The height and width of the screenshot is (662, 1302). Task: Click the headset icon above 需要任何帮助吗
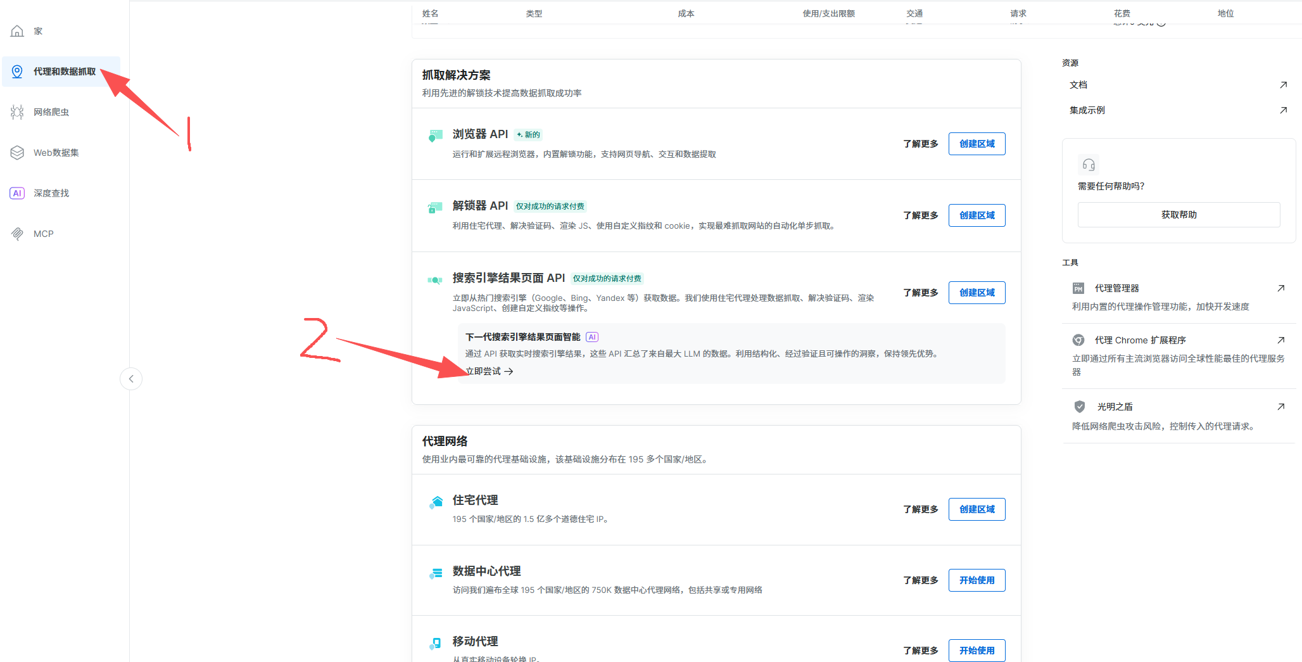(x=1089, y=164)
